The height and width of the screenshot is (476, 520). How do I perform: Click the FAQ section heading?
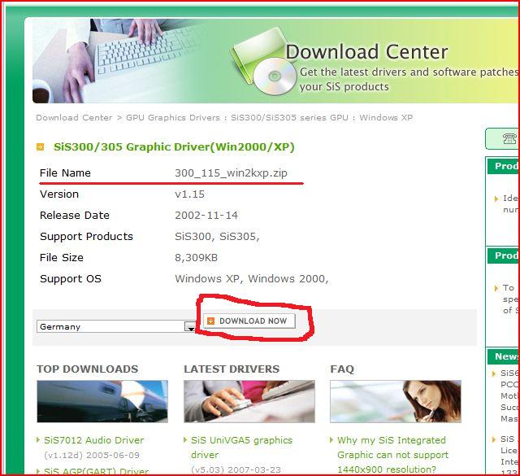(x=342, y=369)
